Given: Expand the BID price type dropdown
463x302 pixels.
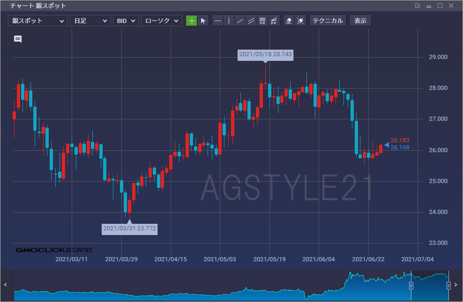Looking at the screenshot, I should click(126, 21).
